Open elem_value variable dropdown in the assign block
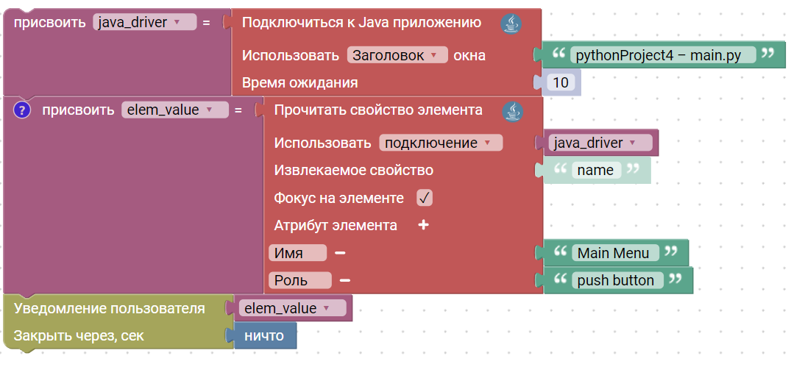 coord(175,110)
